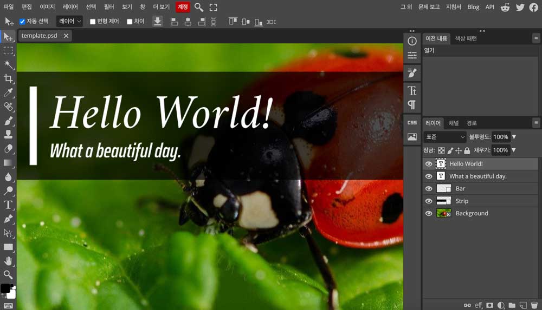Select the Hand tool
The width and height of the screenshot is (542, 310).
coord(8,261)
